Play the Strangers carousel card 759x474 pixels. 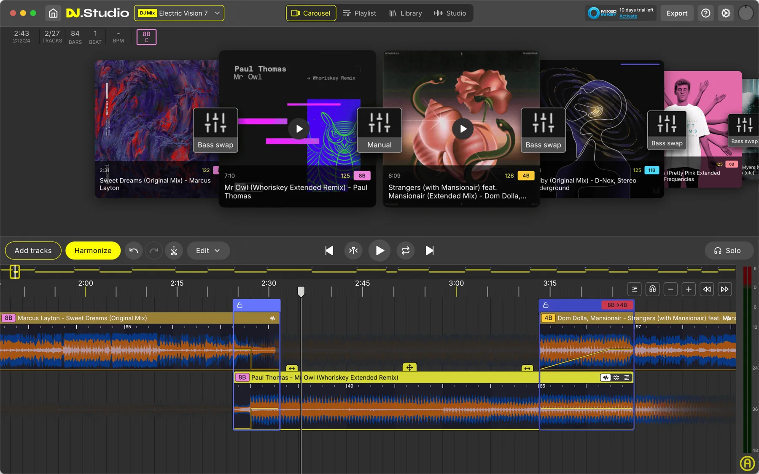pos(463,129)
